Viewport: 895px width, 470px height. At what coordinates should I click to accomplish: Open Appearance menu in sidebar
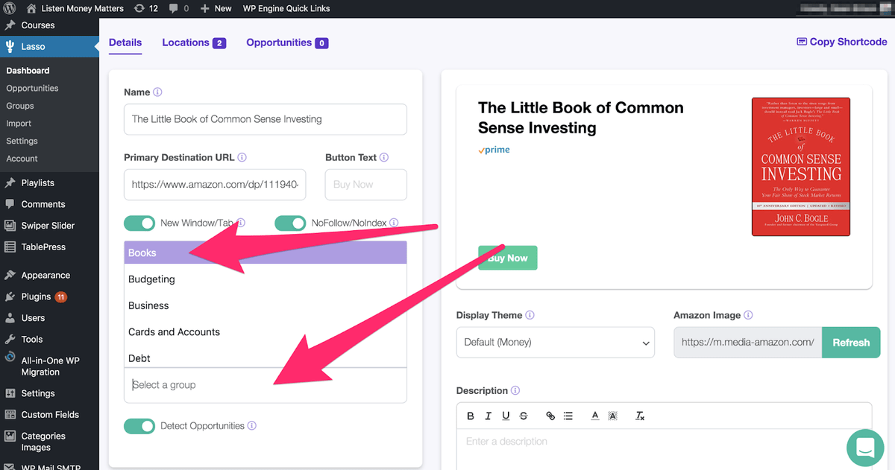coord(45,275)
